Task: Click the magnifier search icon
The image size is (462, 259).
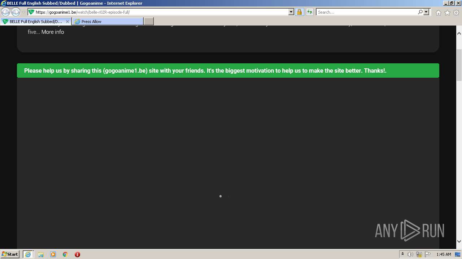Action: [420, 12]
